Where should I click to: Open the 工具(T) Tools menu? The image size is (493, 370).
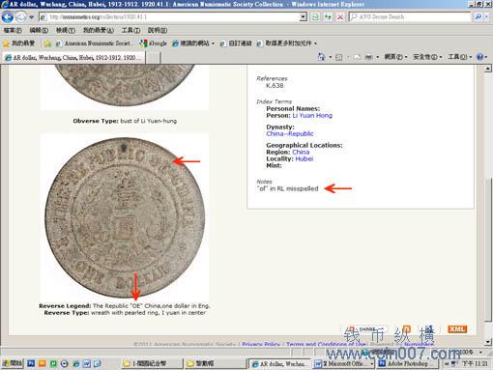130,30
